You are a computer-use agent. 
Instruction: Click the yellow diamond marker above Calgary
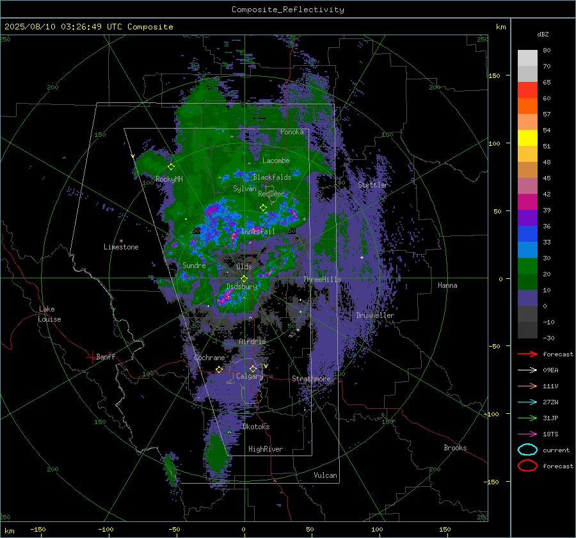[x=253, y=368]
